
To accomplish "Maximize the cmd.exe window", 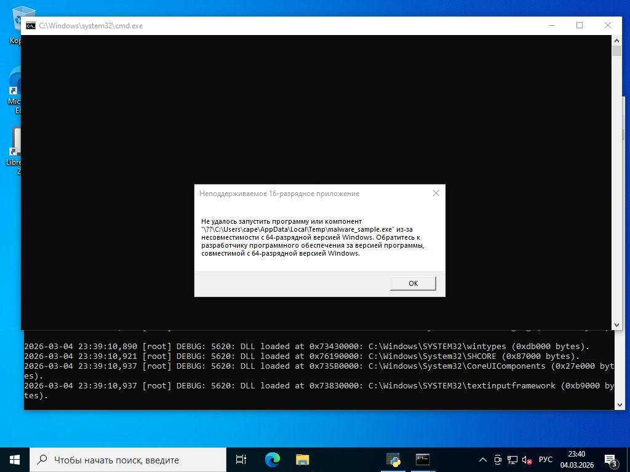I will pos(580,25).
